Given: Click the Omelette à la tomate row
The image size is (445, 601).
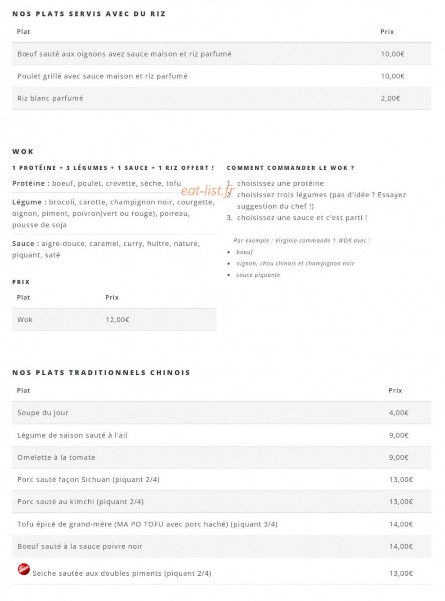Looking at the screenshot, I should pyautogui.click(x=221, y=457).
